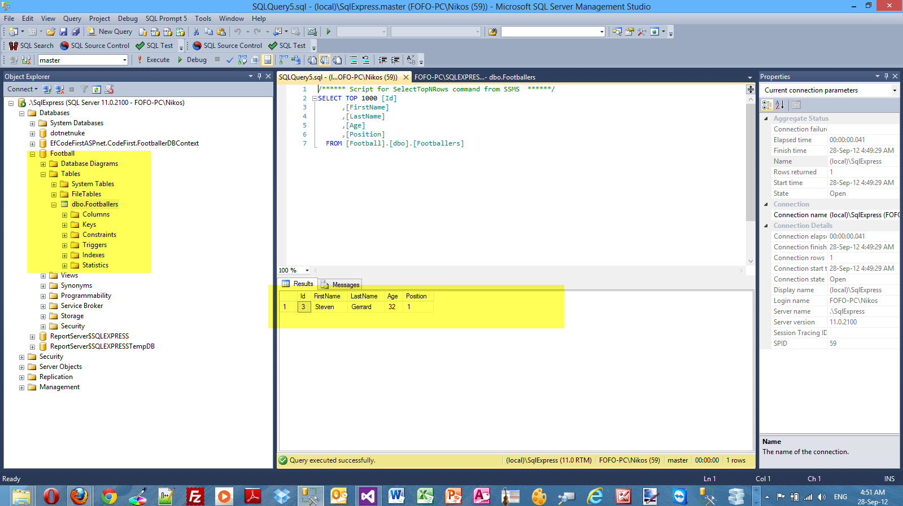Open Current connection parameters dropdown
This screenshot has height=506, width=903.
(x=895, y=90)
